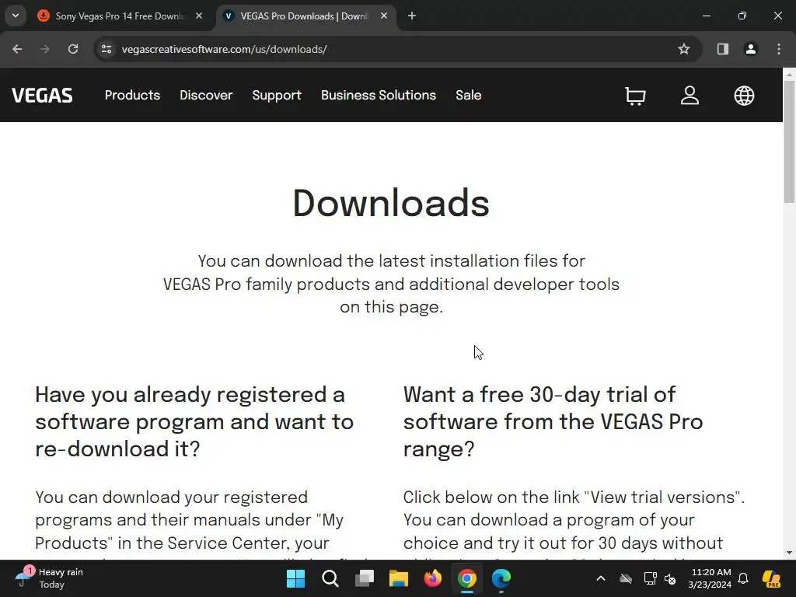
Task: Open File Explorer from taskbar
Action: [x=399, y=578]
